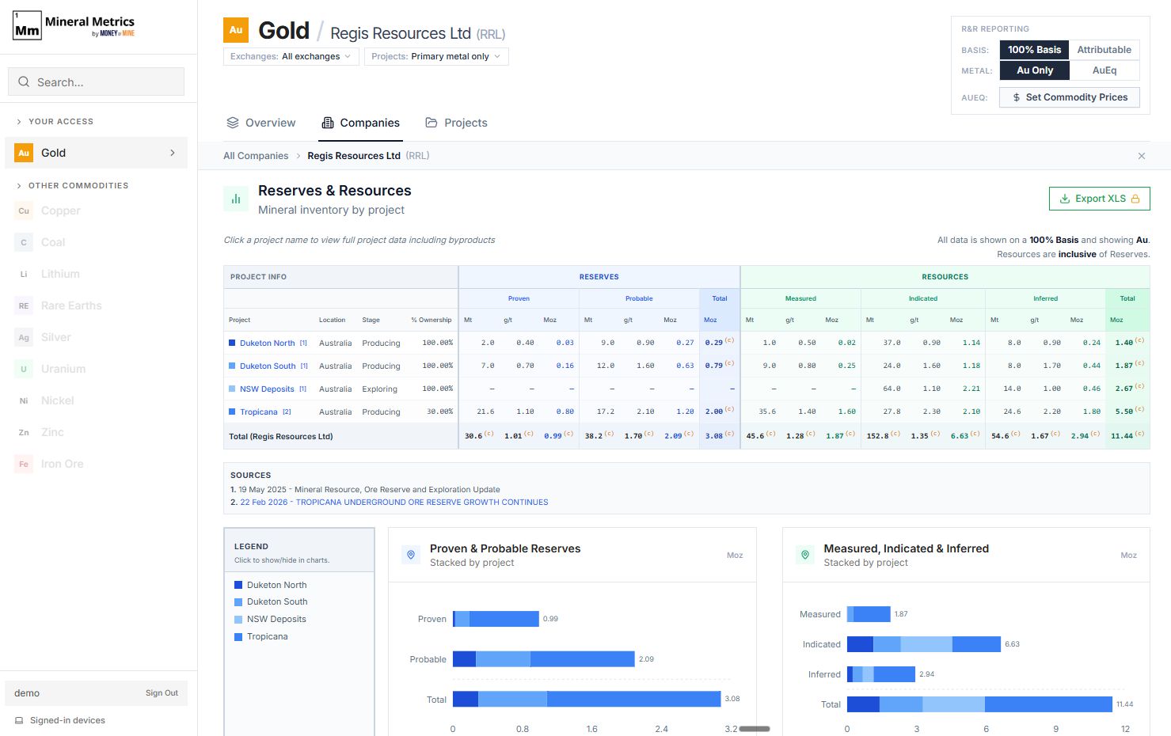Open the Duketon South project link
This screenshot has height=736, width=1171.
(x=268, y=366)
